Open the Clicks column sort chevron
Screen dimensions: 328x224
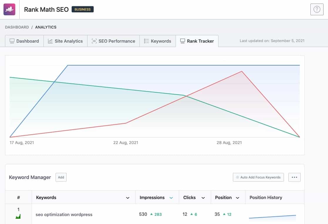[203, 198]
